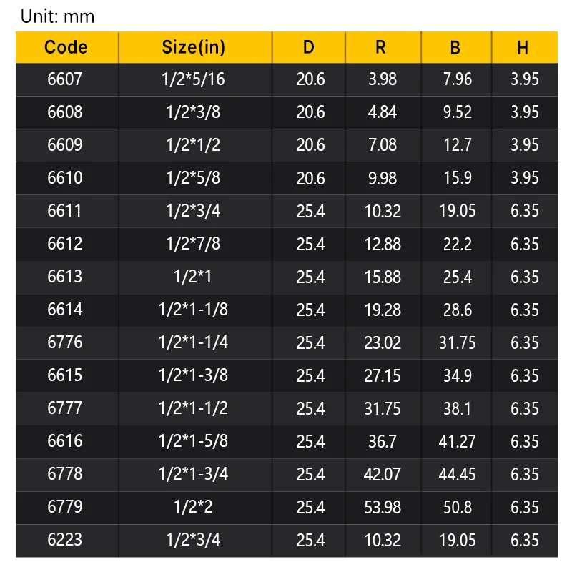The width and height of the screenshot is (572, 572).
Task: Select code 6776 cell
Action: click(x=66, y=343)
